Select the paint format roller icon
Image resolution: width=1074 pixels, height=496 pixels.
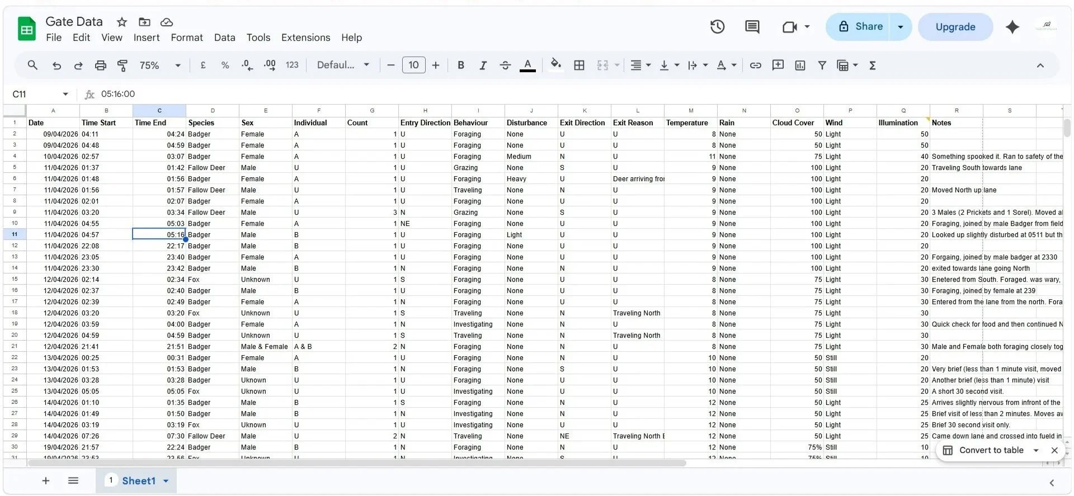pos(123,65)
